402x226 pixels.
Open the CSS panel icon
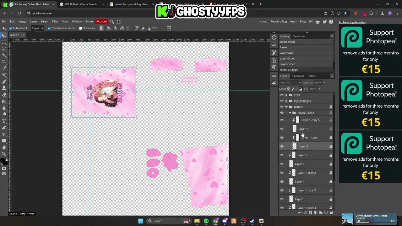click(x=274, y=76)
